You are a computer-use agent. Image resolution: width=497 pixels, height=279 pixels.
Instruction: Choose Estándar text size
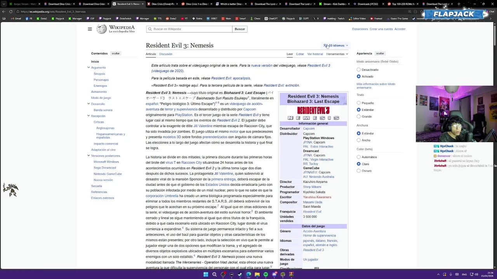359,110
